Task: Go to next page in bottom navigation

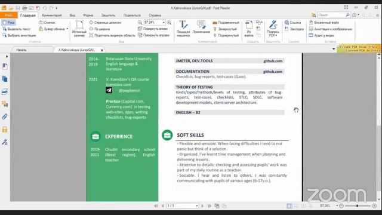Action: point(202,206)
